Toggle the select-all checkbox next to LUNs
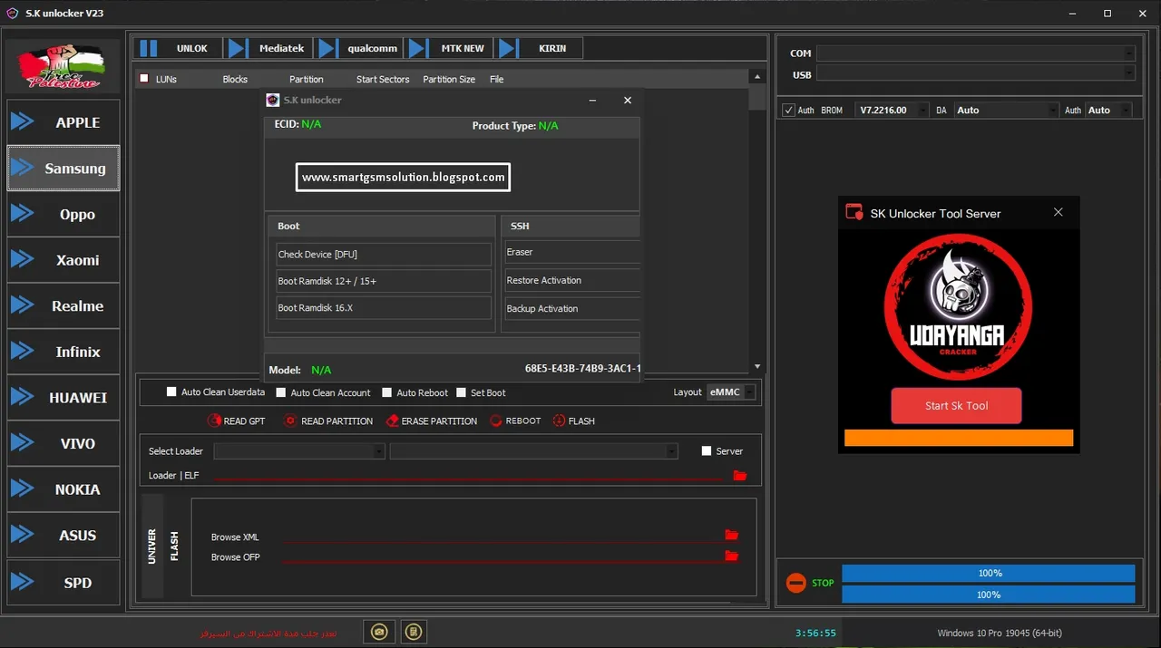1161x648 pixels. click(x=144, y=79)
